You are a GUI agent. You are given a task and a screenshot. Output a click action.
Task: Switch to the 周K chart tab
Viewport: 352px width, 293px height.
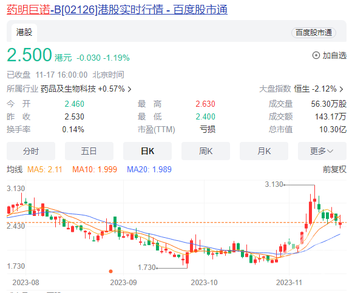pos(206,151)
